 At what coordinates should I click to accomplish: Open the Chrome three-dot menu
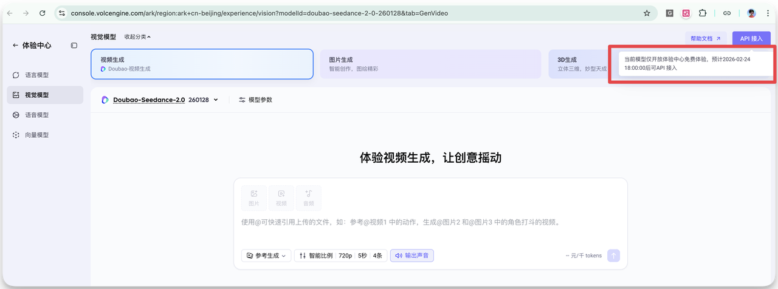tap(768, 13)
